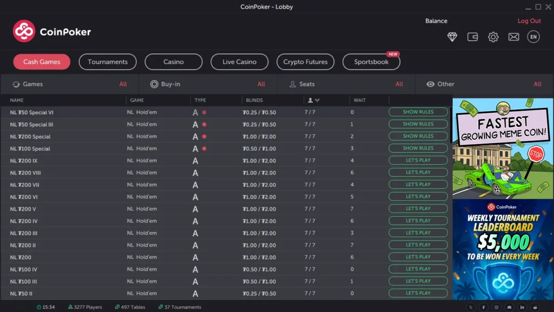554x312 pixels.
Task: Click the X (Twitter) social icon
Action: (x=471, y=307)
